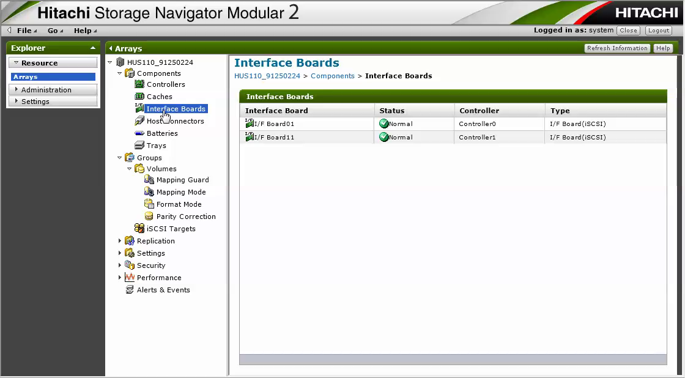This screenshot has height=378, width=685.
Task: Click the Groups folder icon
Action: 130,157
